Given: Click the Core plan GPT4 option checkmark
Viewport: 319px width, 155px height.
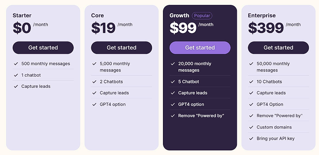Looking at the screenshot, I should pos(94,104).
